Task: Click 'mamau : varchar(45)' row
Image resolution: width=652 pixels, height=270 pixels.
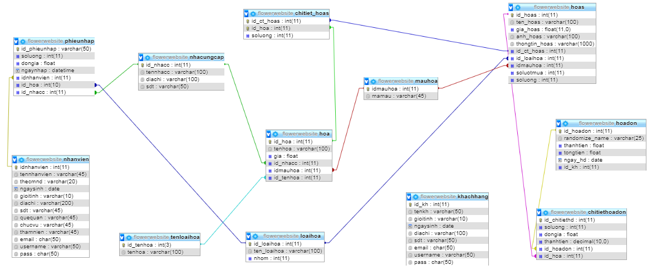Action: [x=401, y=96]
